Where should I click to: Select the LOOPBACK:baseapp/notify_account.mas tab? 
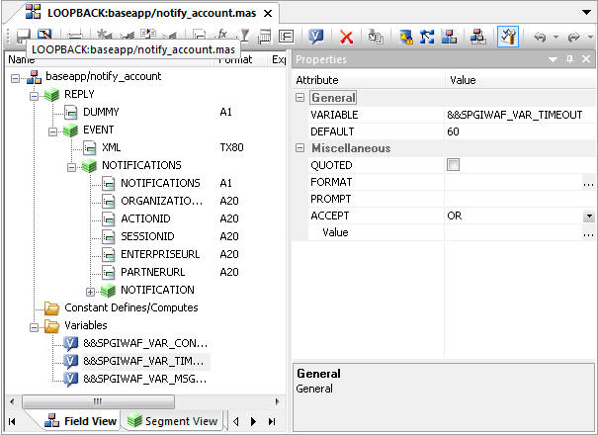(x=151, y=14)
